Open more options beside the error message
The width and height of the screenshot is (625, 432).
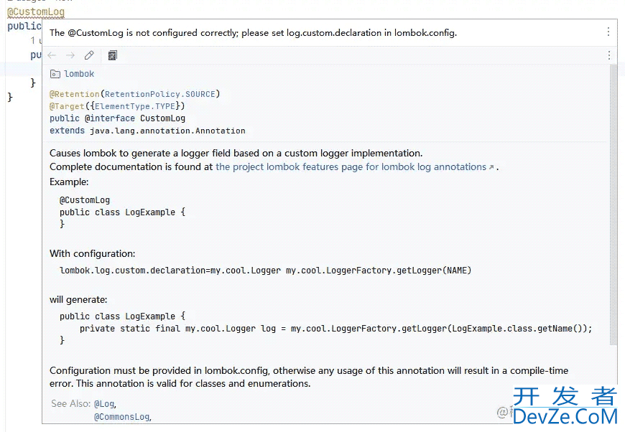608,32
